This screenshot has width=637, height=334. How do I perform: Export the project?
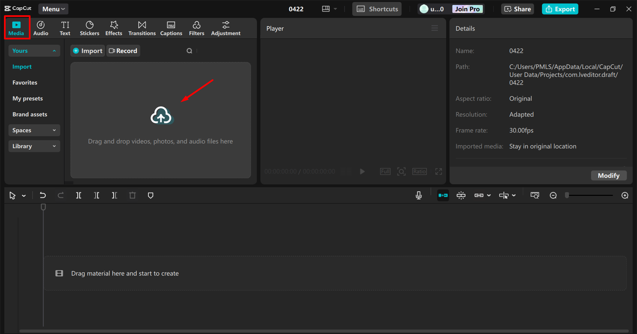[x=560, y=9]
